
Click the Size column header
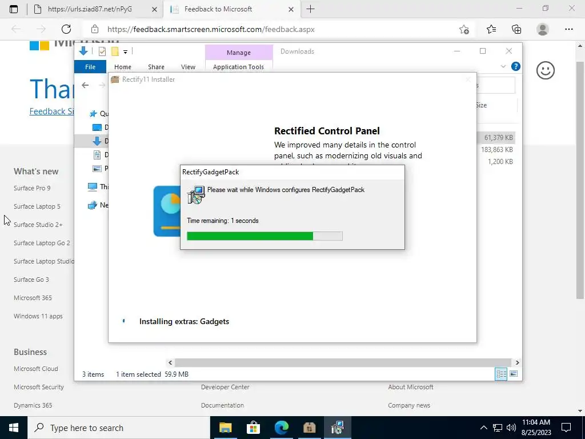(481, 105)
